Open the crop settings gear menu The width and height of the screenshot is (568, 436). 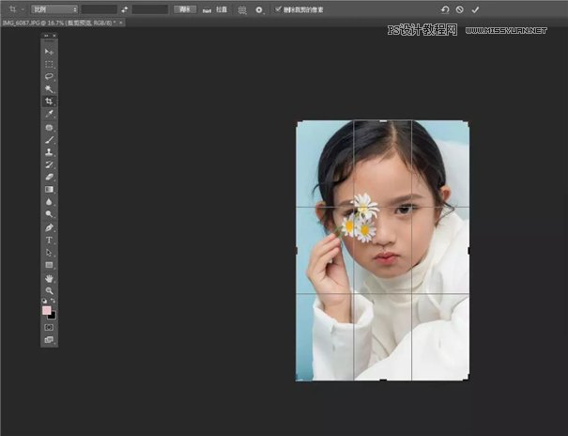pos(259,9)
